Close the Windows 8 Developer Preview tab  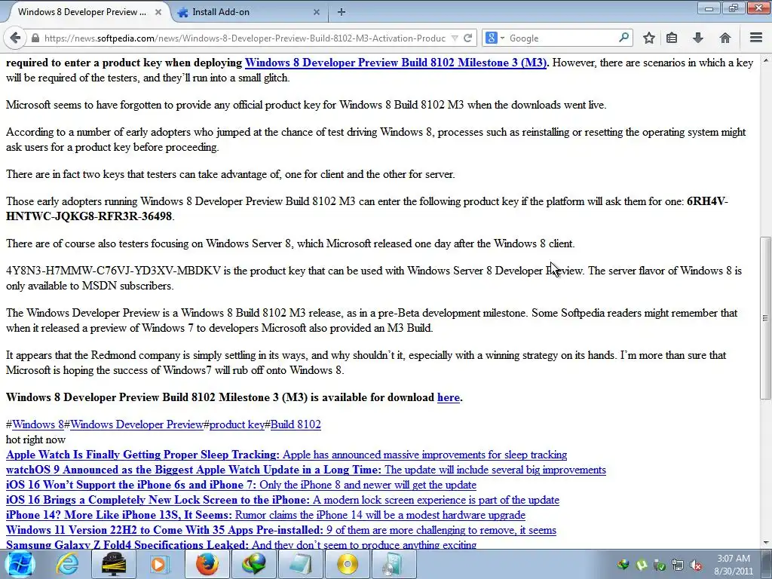point(158,12)
